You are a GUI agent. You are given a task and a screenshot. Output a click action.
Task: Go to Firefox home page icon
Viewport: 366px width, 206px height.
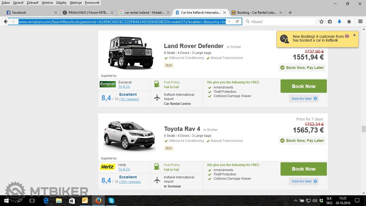pos(349,22)
